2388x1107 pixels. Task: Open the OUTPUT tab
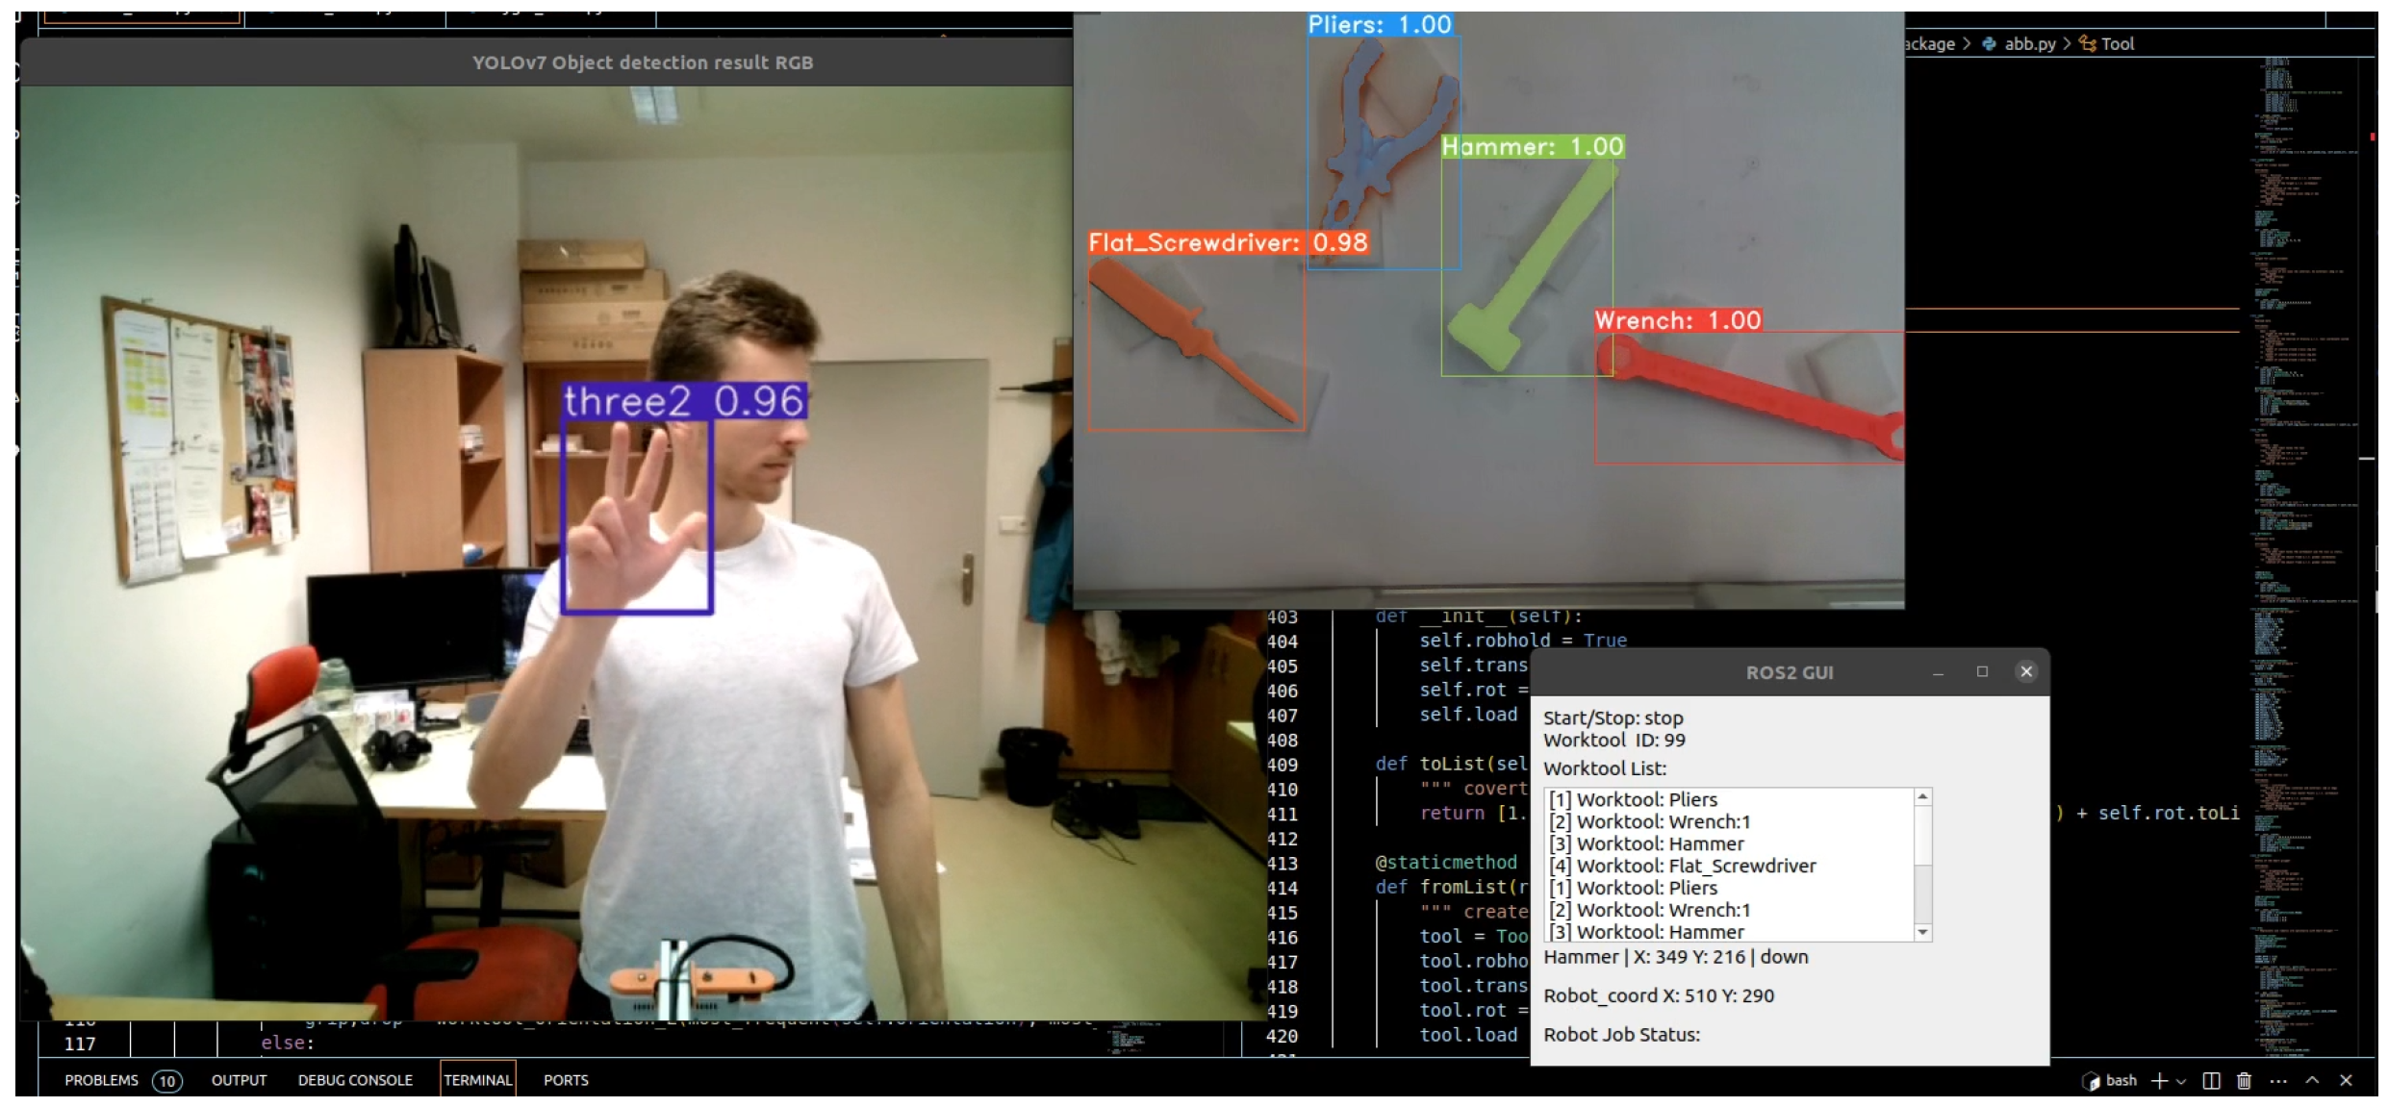coord(239,1080)
